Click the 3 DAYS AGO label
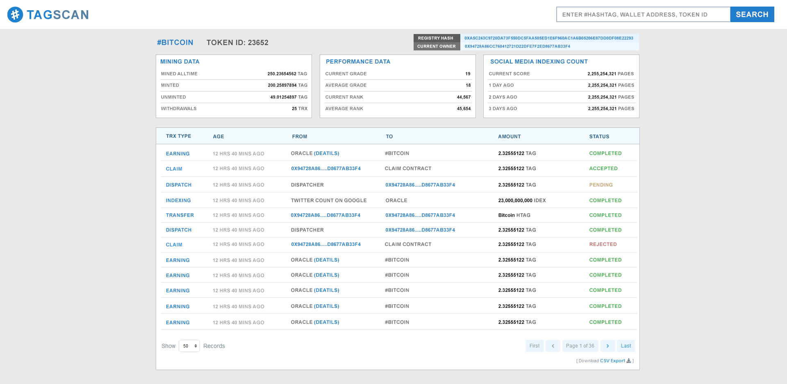Viewport: 787px width, 384px height. (503, 109)
